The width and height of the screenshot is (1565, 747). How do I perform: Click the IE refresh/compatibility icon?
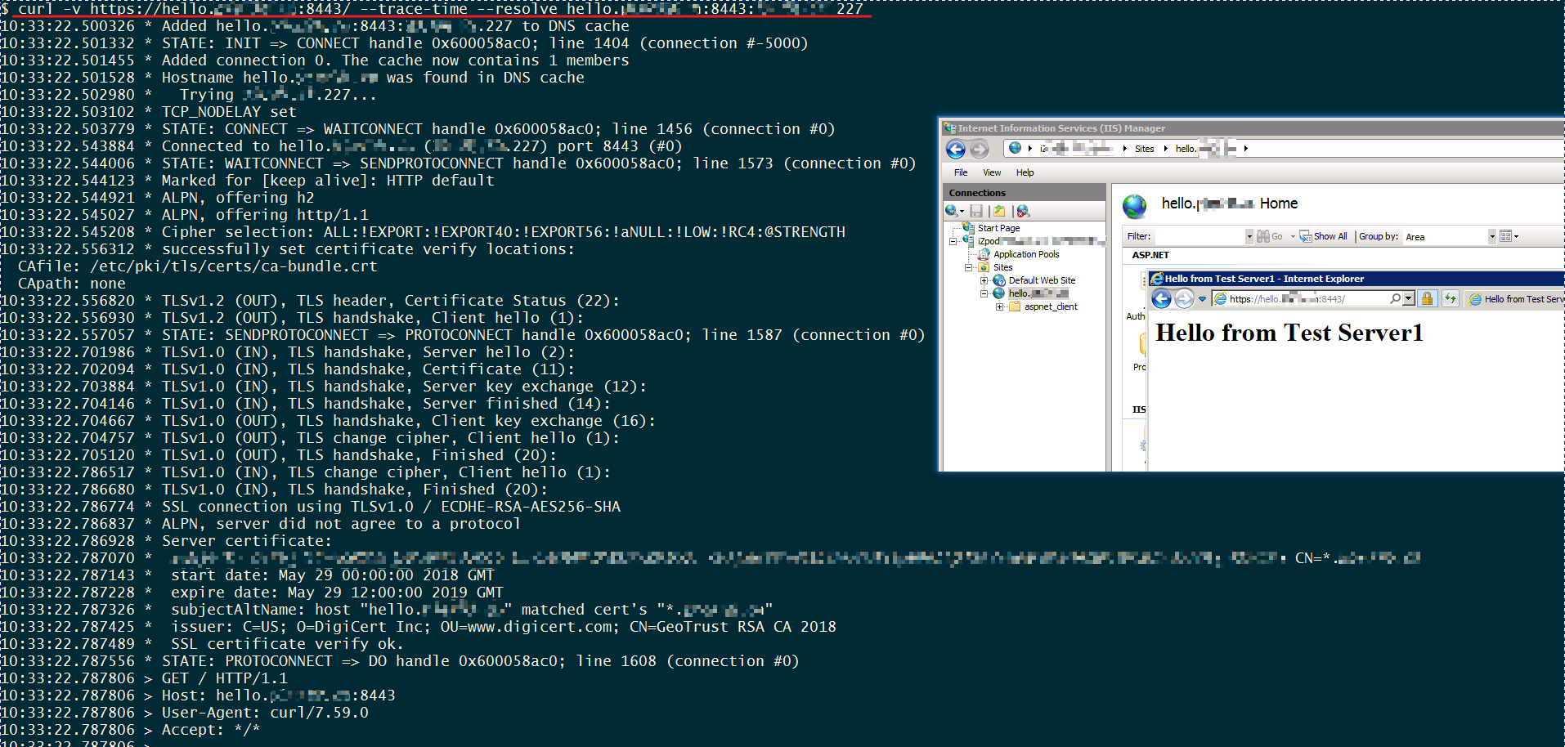1450,298
